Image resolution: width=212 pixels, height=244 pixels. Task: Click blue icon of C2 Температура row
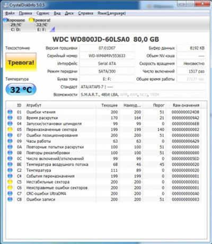(10, 170)
